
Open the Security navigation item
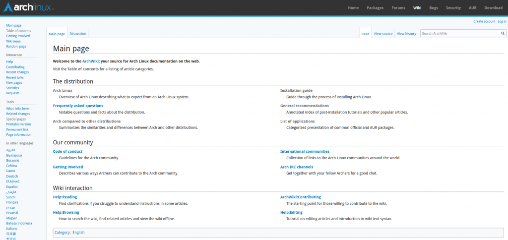click(x=453, y=8)
